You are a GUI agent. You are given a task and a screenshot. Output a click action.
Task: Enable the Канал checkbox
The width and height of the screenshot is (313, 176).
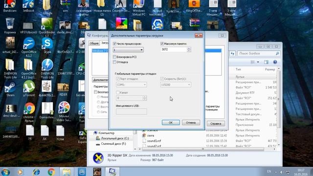click(x=118, y=92)
